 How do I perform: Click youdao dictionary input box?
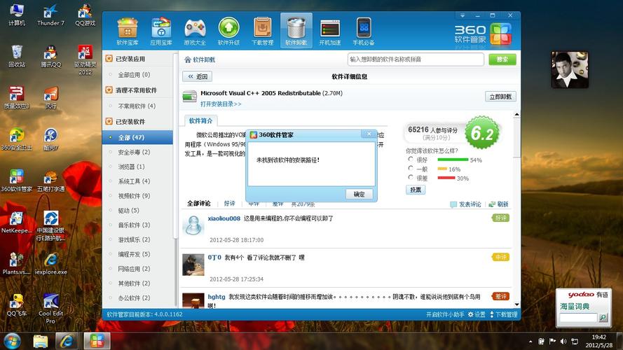coord(579,318)
